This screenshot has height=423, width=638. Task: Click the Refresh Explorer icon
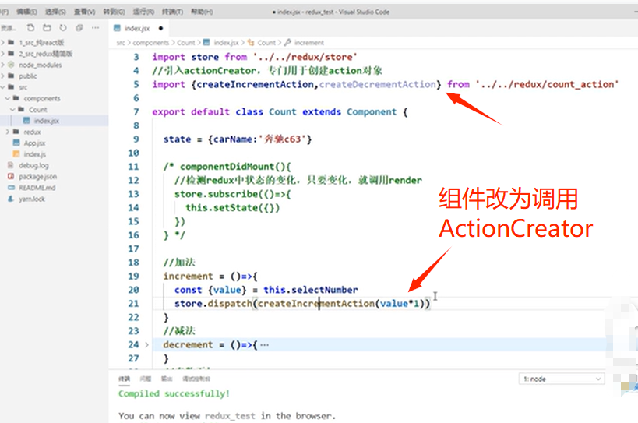click(x=63, y=28)
